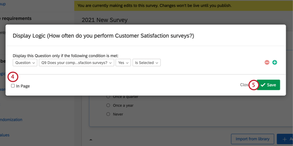Select the Once a year radio option
293x146 pixels.
click(x=108, y=105)
